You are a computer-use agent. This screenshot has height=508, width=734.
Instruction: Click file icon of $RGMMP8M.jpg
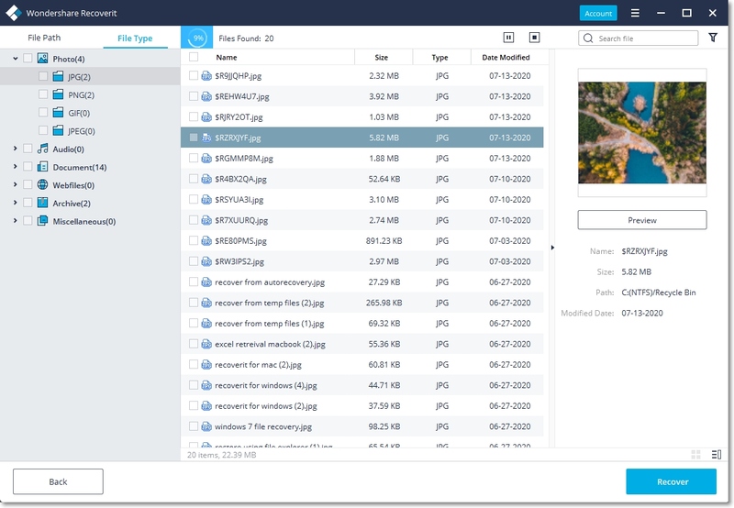[206, 158]
